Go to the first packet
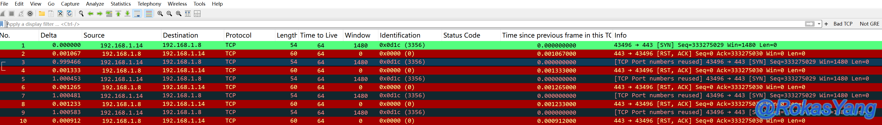The width and height of the screenshot is (882, 125). point(118,14)
